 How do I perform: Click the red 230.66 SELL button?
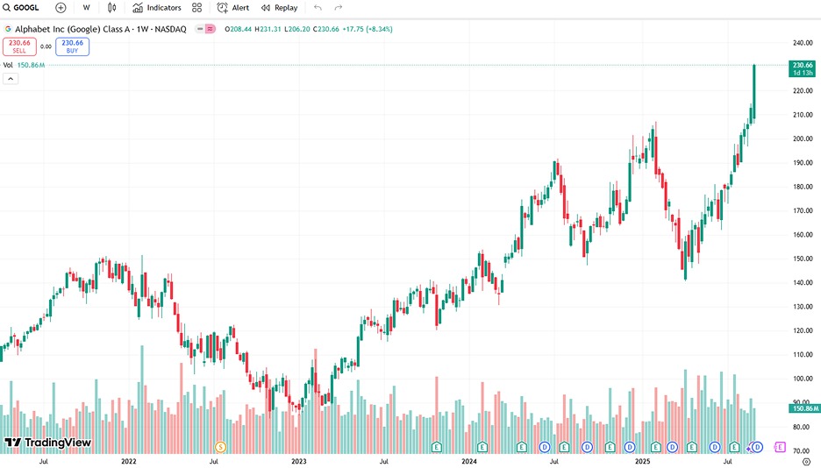click(x=19, y=46)
